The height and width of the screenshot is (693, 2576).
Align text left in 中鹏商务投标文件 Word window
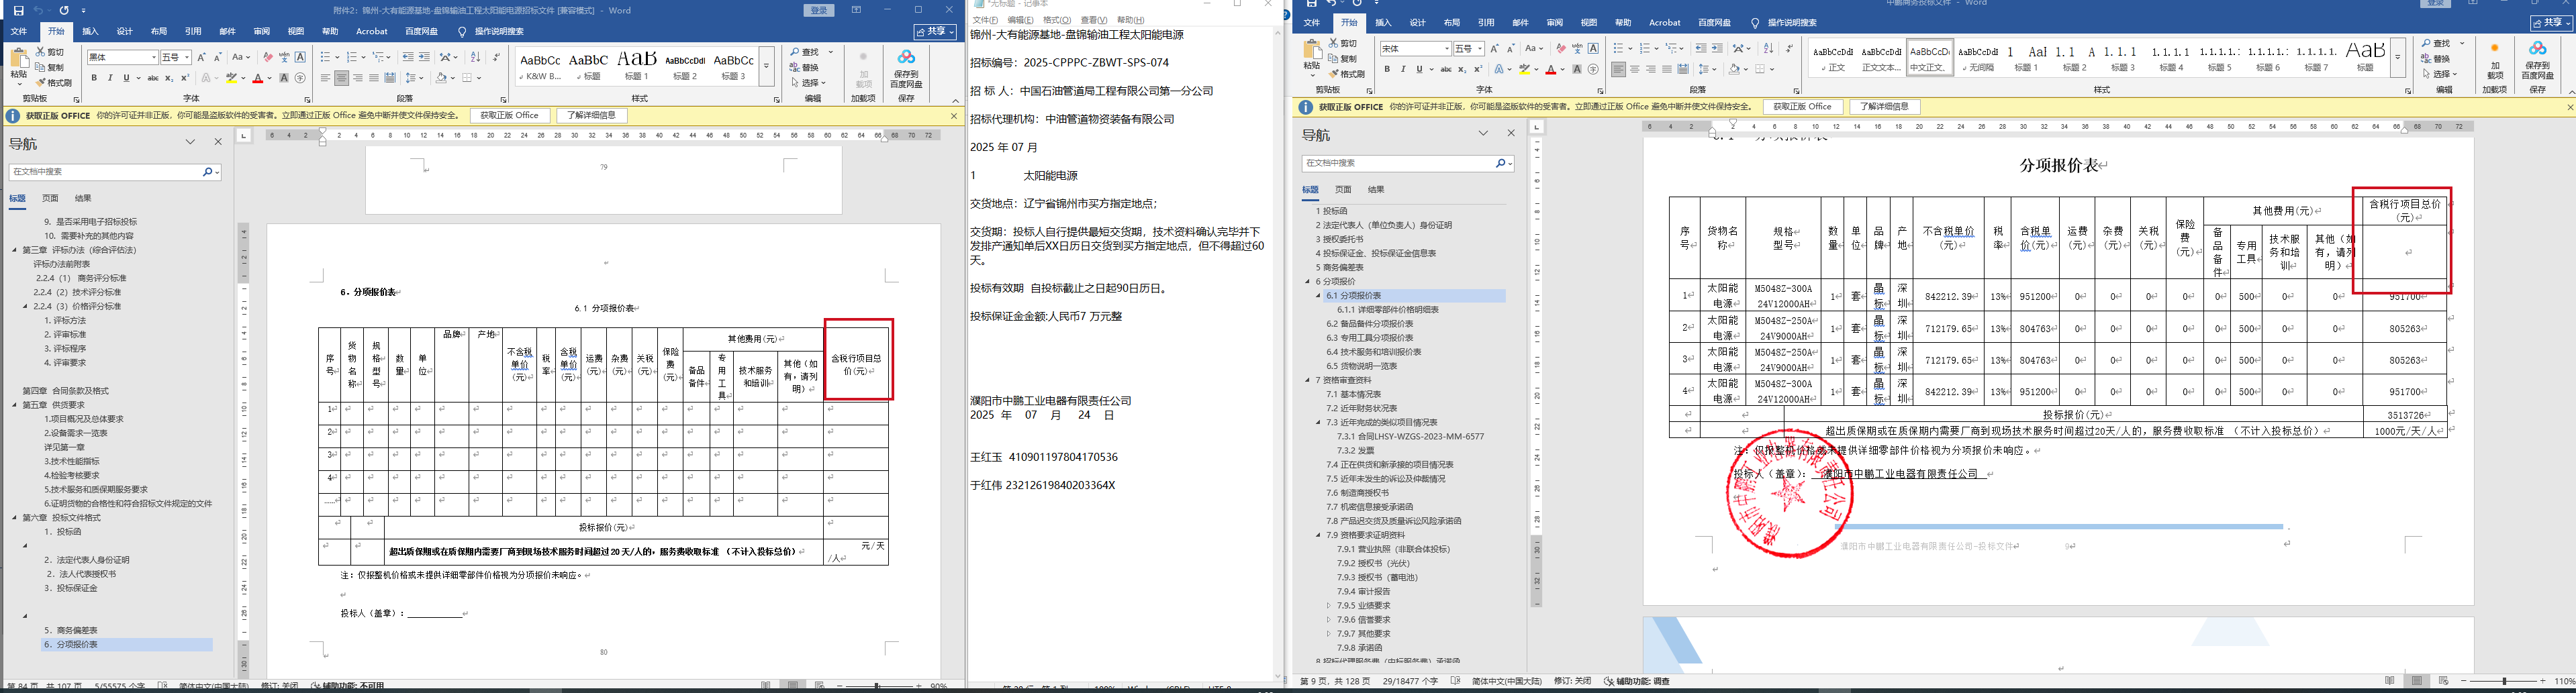coord(1618,69)
